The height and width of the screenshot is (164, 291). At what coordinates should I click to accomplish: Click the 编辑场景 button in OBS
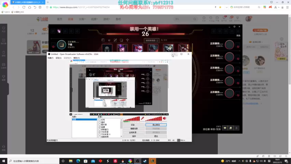(x=134, y=129)
